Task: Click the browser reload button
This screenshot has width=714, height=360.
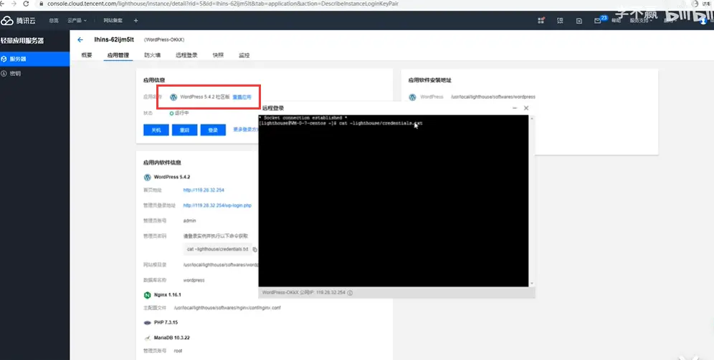Action: click(x=26, y=4)
